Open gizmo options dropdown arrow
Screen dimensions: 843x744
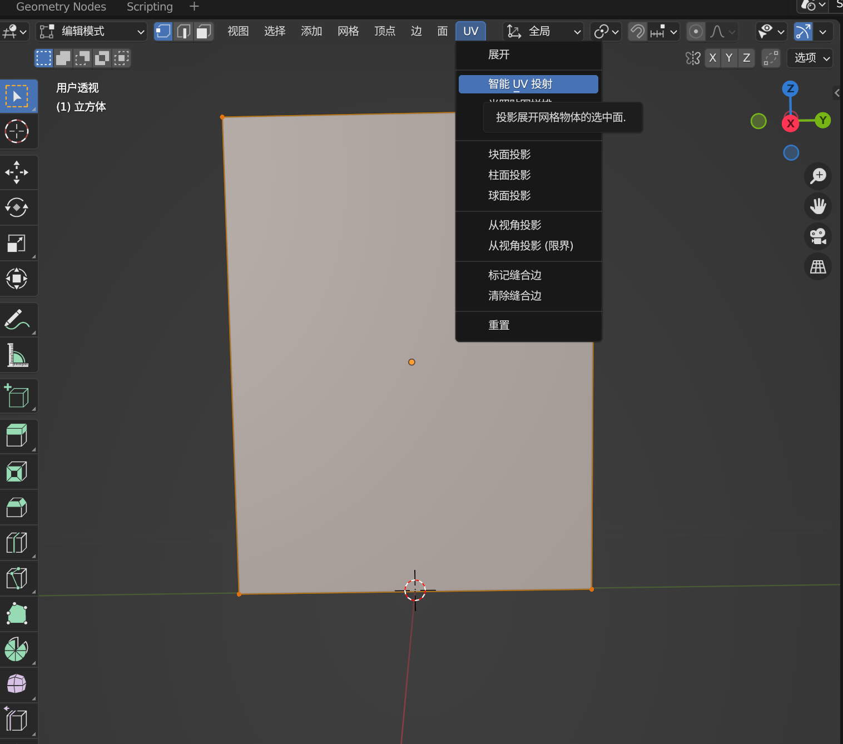[823, 32]
